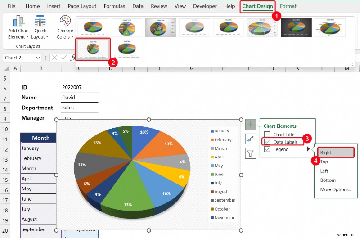This screenshot has height=238, width=360.
Task: Expand the Legend submenu arrow
Action: pyautogui.click(x=308, y=149)
